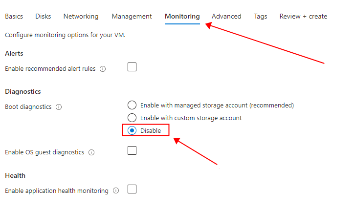
Task: Select the Disable boot diagnostics radio
Action: pyautogui.click(x=132, y=130)
